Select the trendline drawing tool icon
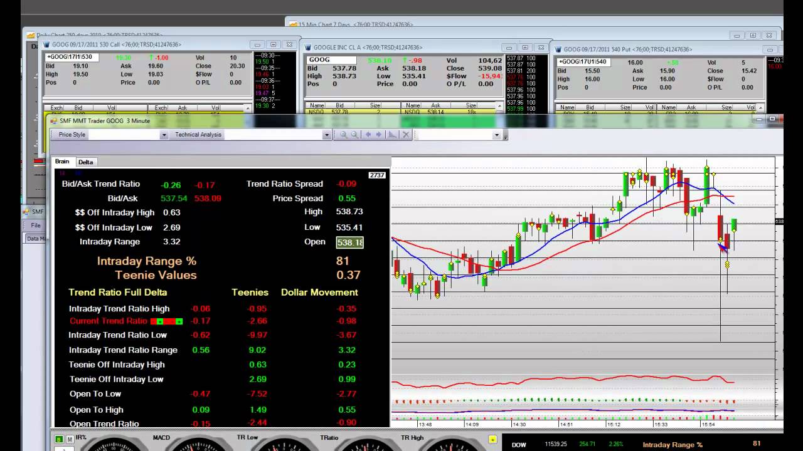This screenshot has height=451, width=803. point(393,135)
